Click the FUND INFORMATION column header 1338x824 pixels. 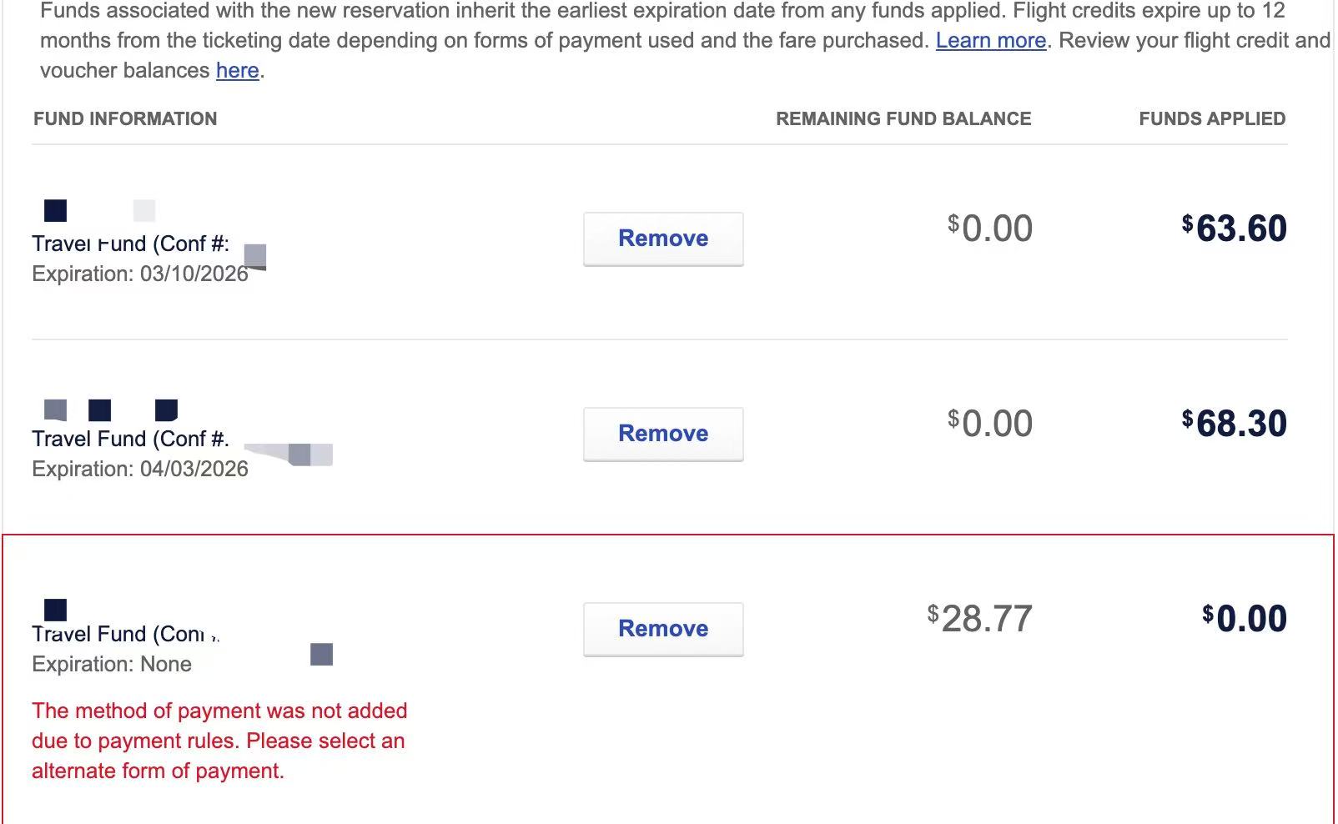[125, 119]
